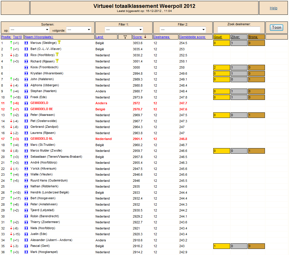Click the (+18) position change for Freek
289x255 pixels.
pos(17,97)
